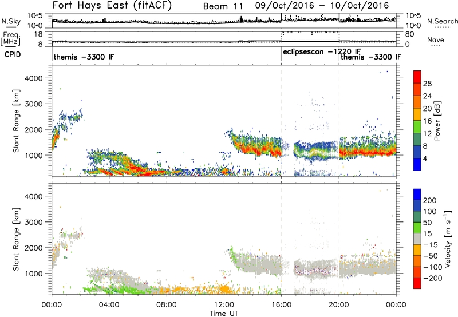458x317 pixels.
Task: Click the "4" tick on the Power colorbar
Action: pyautogui.click(x=425, y=158)
